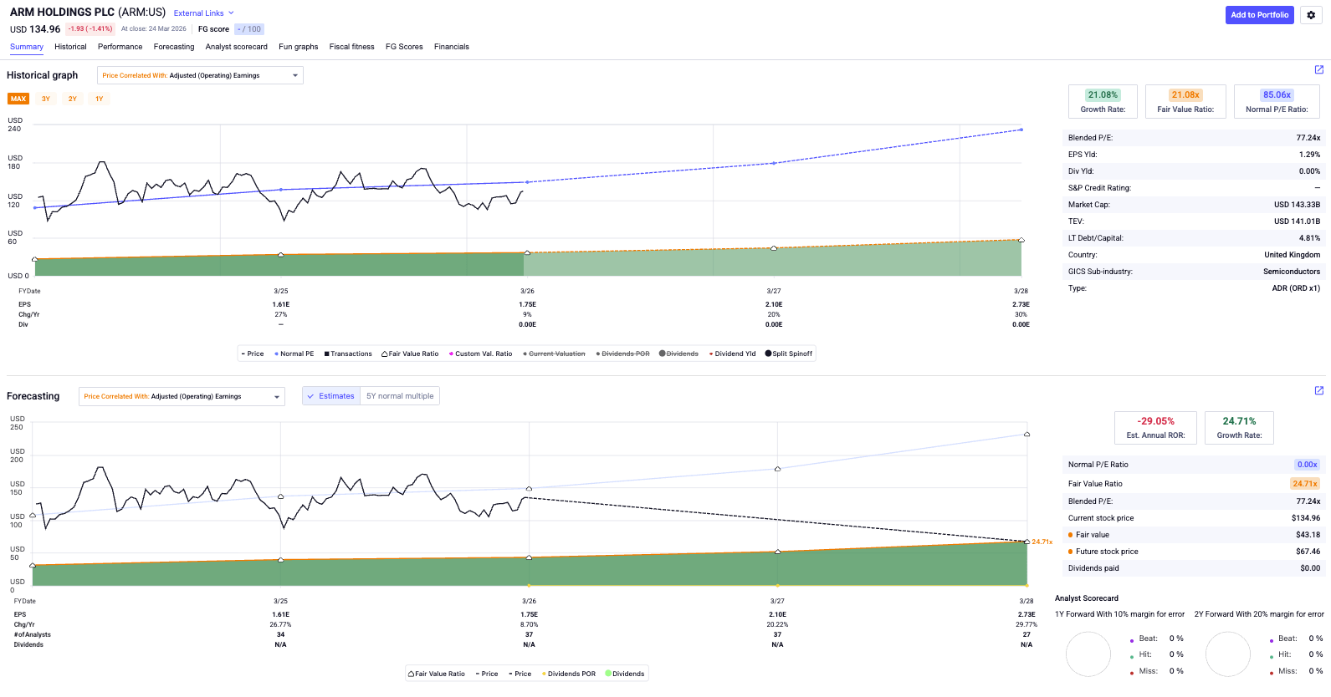Select the Forecasting tab

click(x=174, y=47)
